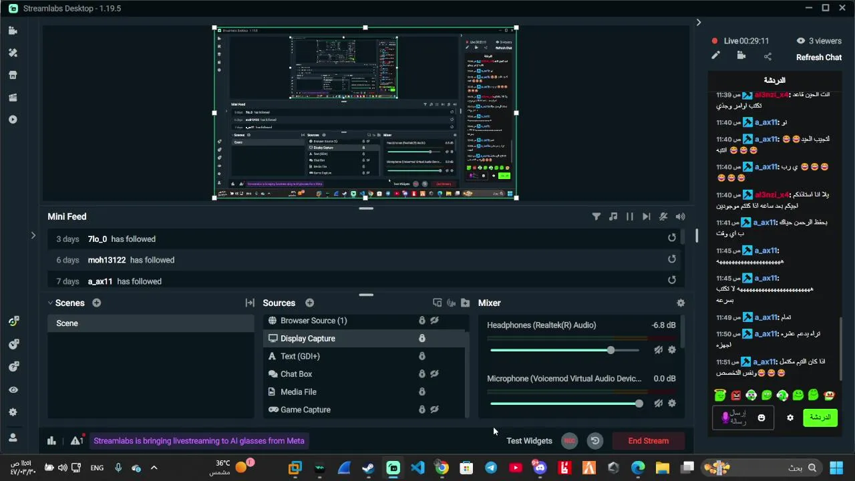Image resolution: width=855 pixels, height=481 pixels.
Task: Click Test Widgets
Action: (x=529, y=441)
